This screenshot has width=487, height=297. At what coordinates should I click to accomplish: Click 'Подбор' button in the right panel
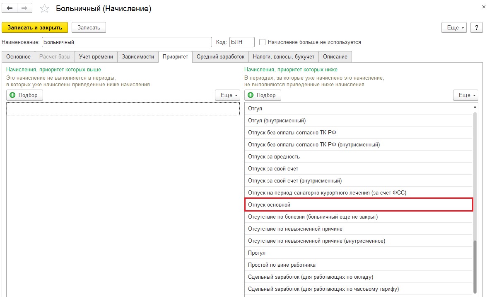click(263, 95)
